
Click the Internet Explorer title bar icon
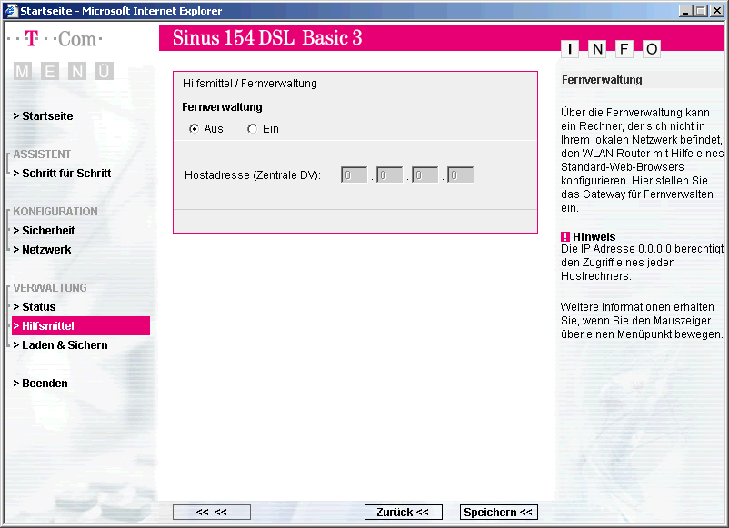10,10
